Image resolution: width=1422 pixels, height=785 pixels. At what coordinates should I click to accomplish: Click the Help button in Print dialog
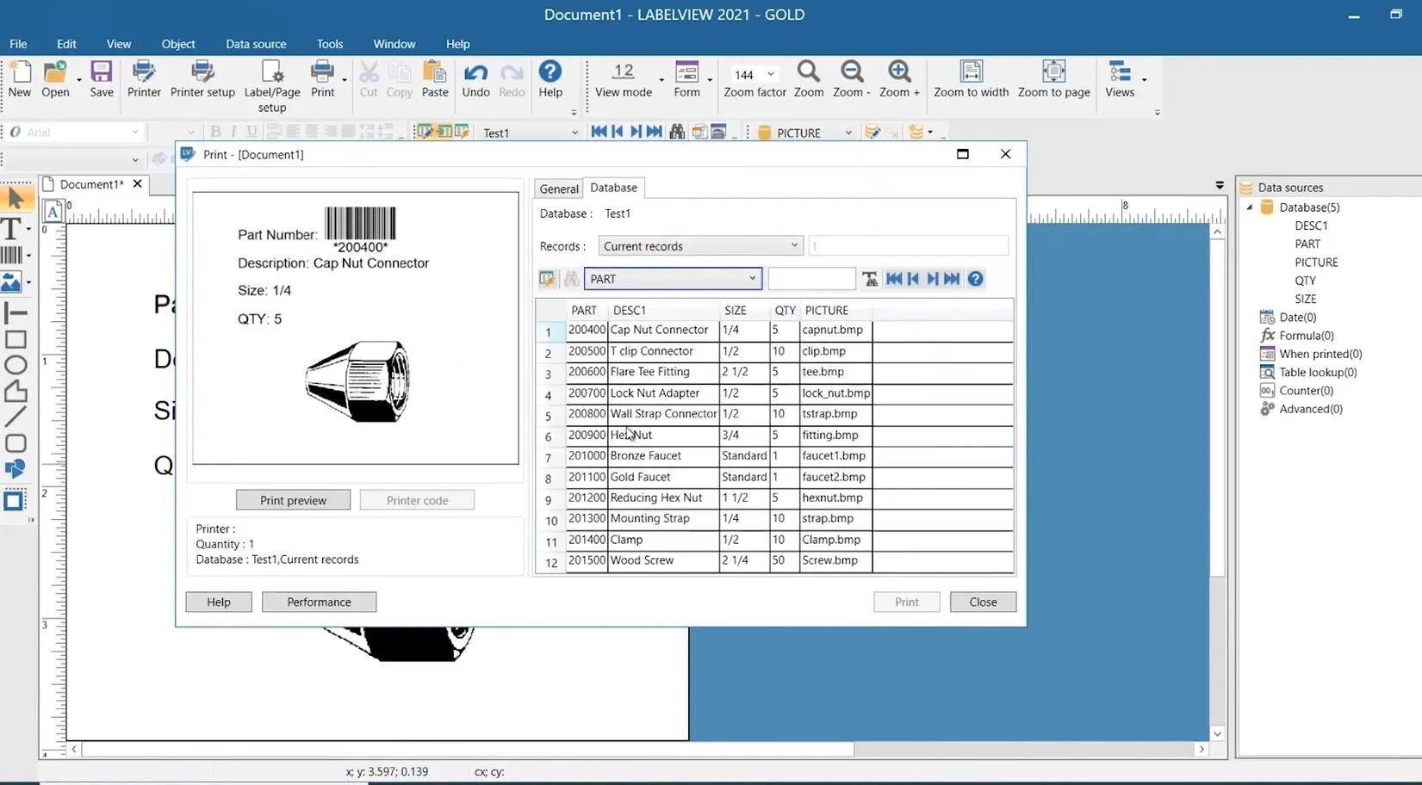click(219, 602)
